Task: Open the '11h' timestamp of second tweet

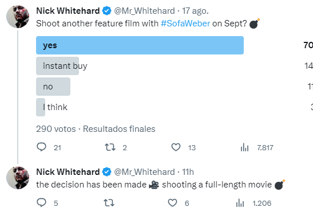Action: [188, 172]
